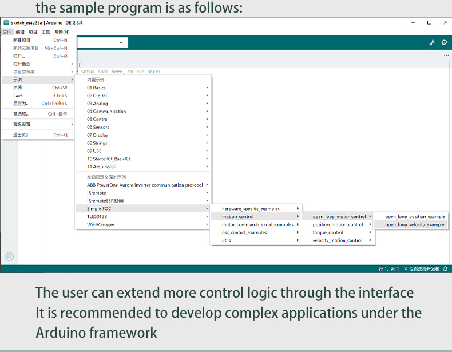452x352 pixels.
Task: Expand Simple FOC library examples
Action: click(143, 208)
